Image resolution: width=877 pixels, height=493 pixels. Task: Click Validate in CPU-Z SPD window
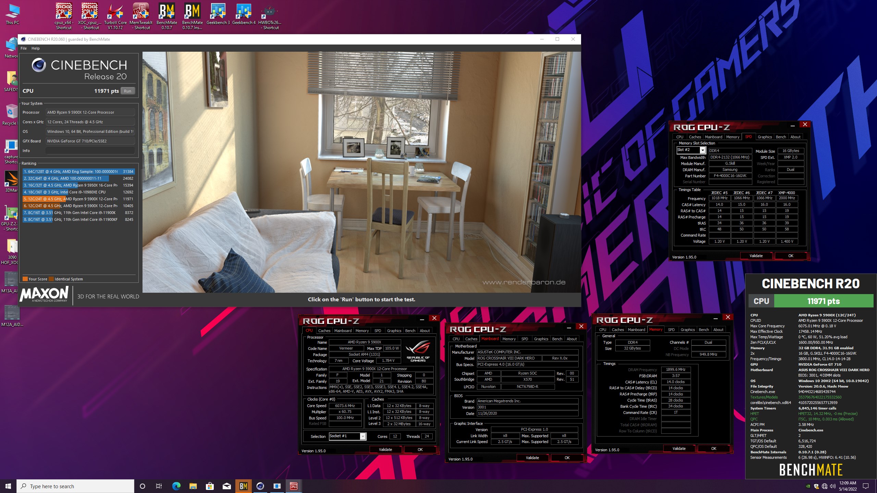click(756, 256)
